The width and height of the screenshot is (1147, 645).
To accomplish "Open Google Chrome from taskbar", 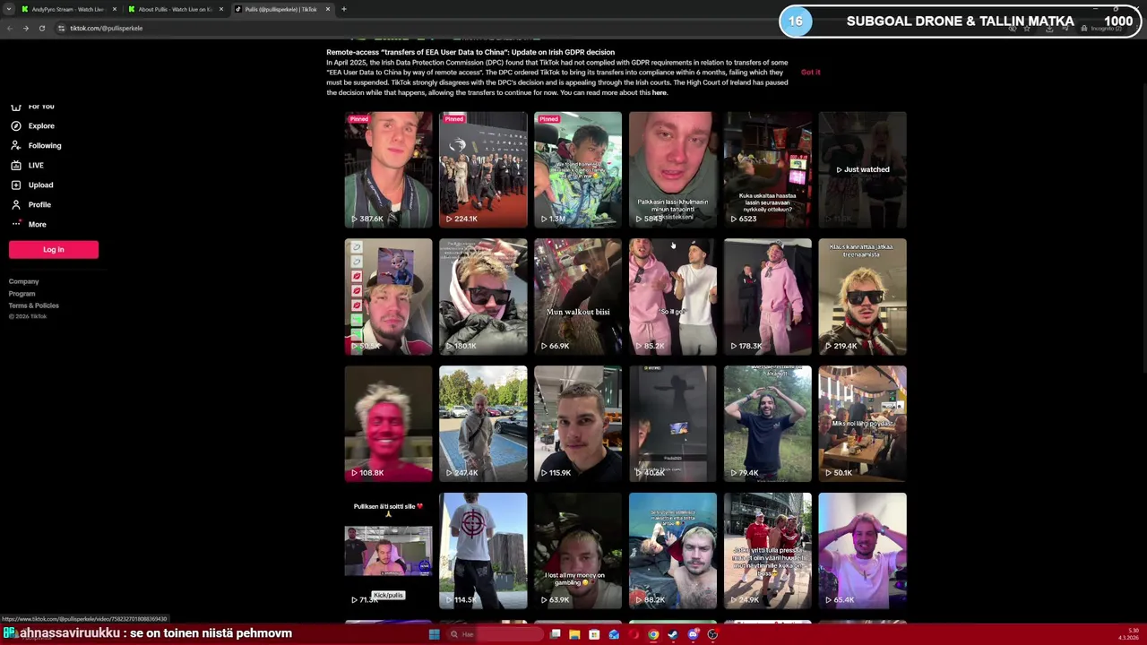I will click(653, 634).
